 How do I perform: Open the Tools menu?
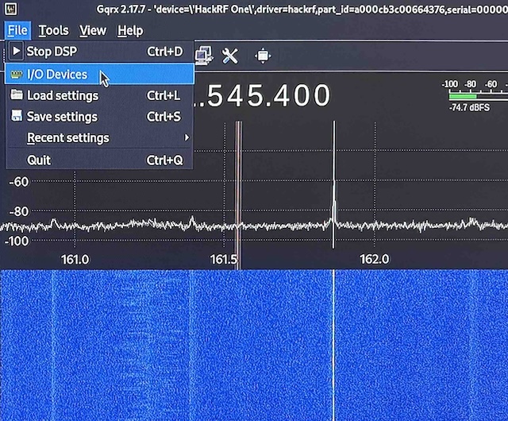(x=54, y=30)
